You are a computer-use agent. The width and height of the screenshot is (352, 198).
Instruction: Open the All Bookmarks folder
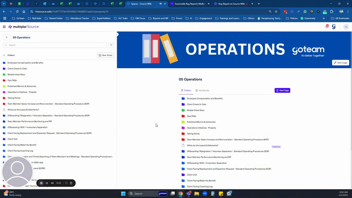pyautogui.click(x=340, y=18)
